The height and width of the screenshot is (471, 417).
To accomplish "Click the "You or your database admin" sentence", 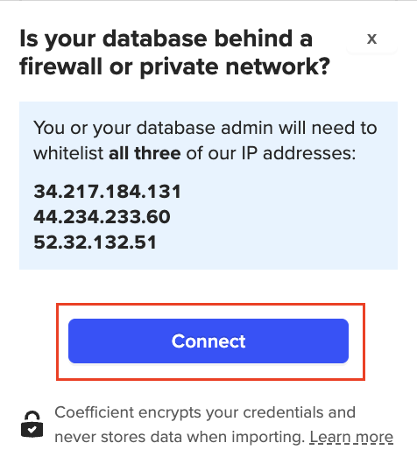I will pyautogui.click(x=153, y=129).
